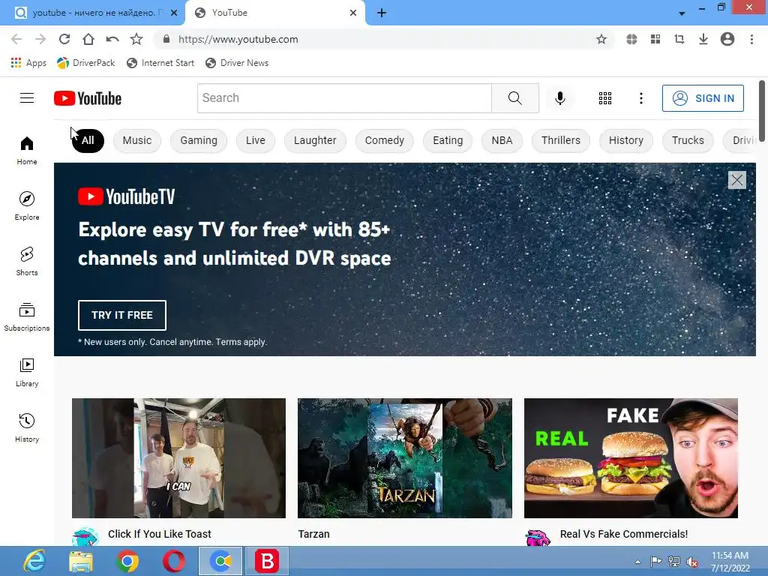This screenshot has height=576, width=768.
Task: Click the star icon left of address bar
Action: pyautogui.click(x=136, y=39)
